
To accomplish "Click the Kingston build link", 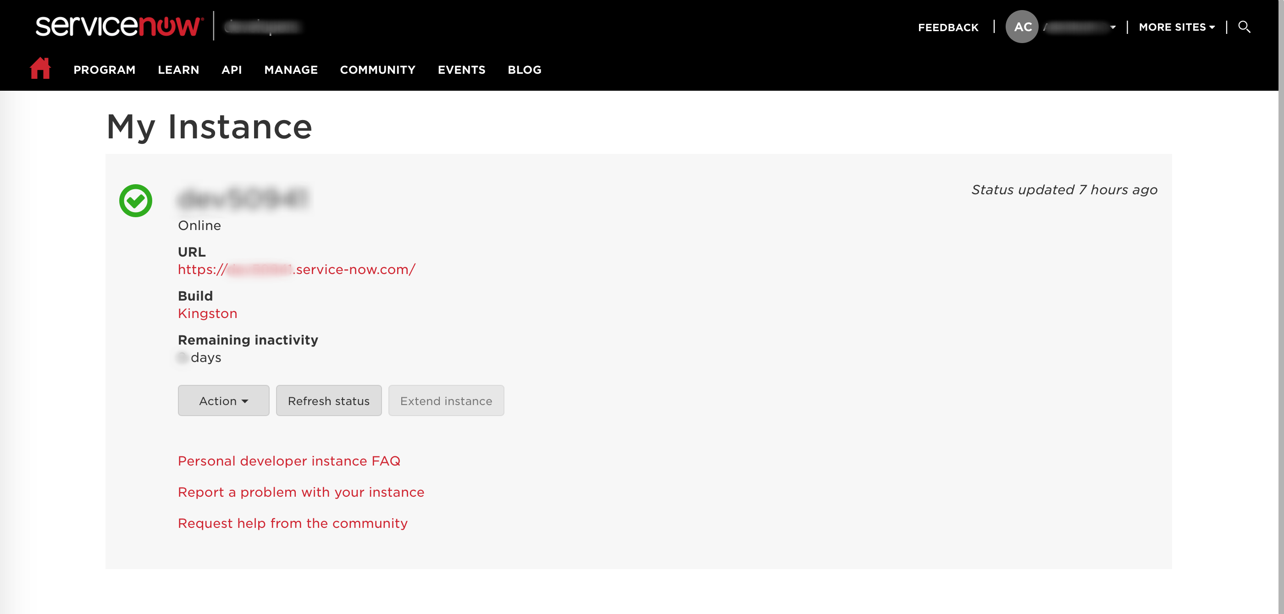I will [x=207, y=314].
